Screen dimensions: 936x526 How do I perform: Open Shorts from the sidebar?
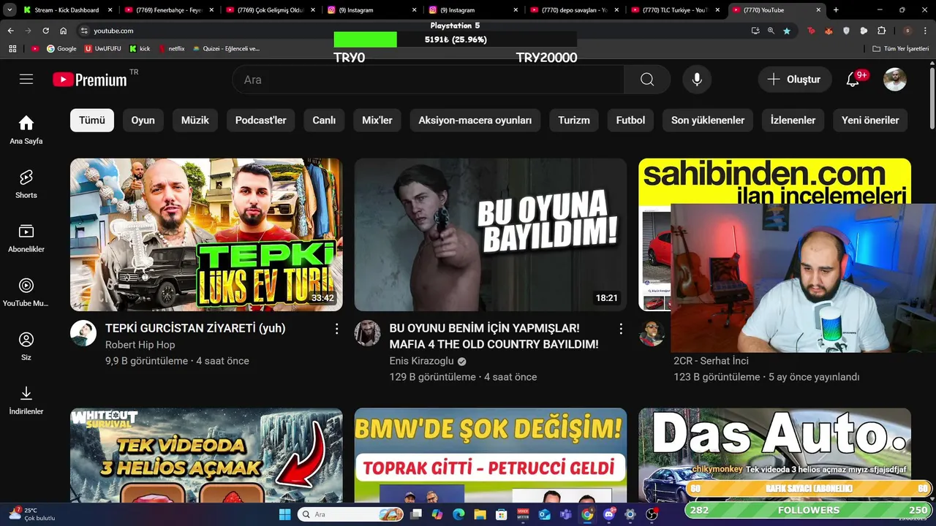(26, 184)
